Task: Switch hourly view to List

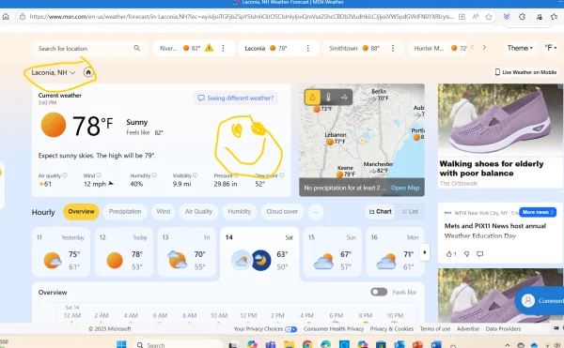Action: tap(410, 212)
